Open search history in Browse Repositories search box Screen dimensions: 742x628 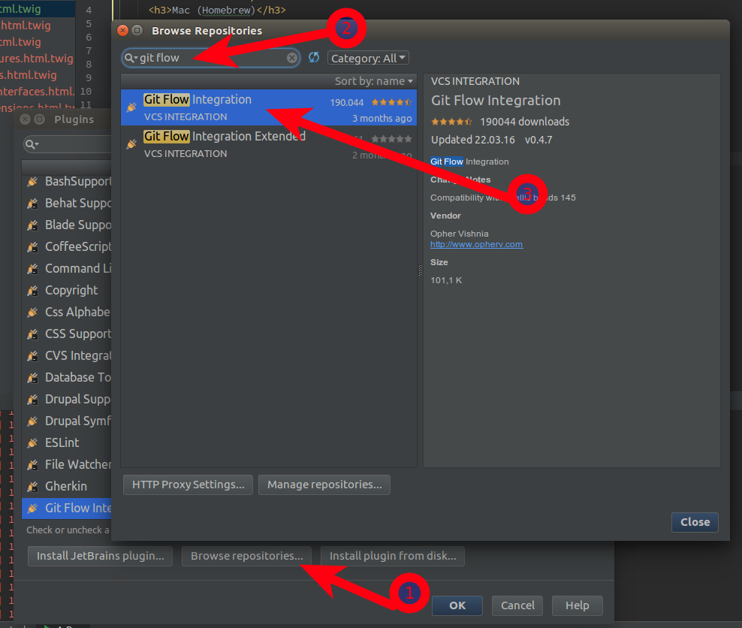(x=131, y=58)
